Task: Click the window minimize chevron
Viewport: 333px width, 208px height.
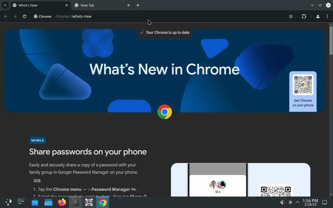Action: [312, 5]
